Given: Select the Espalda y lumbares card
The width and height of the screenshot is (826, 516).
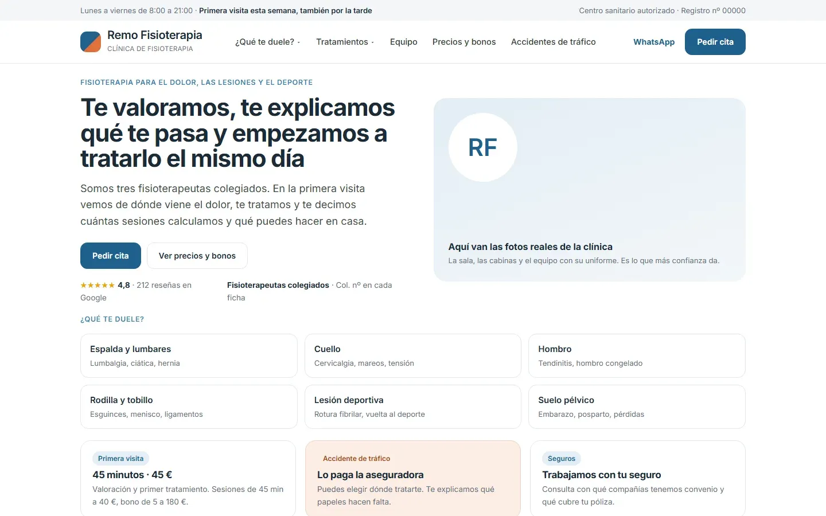Looking at the screenshot, I should 189,355.
